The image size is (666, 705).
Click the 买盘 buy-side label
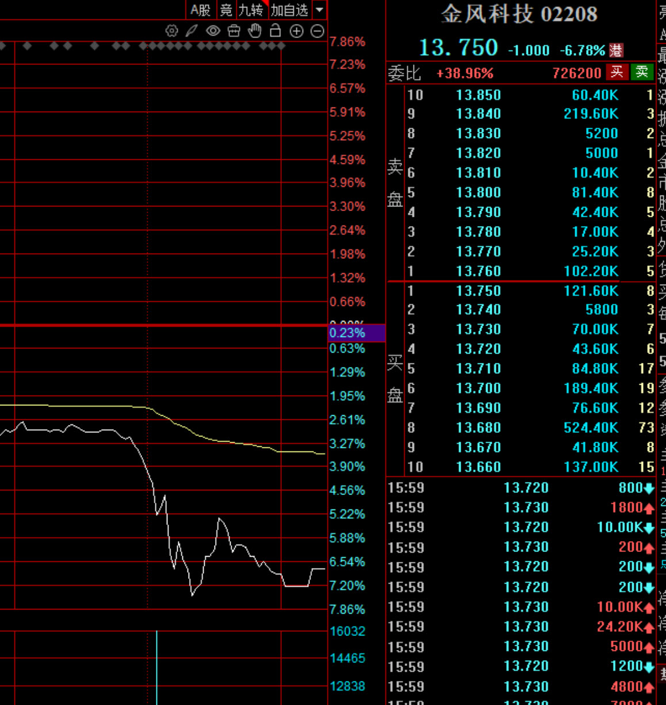click(x=395, y=378)
